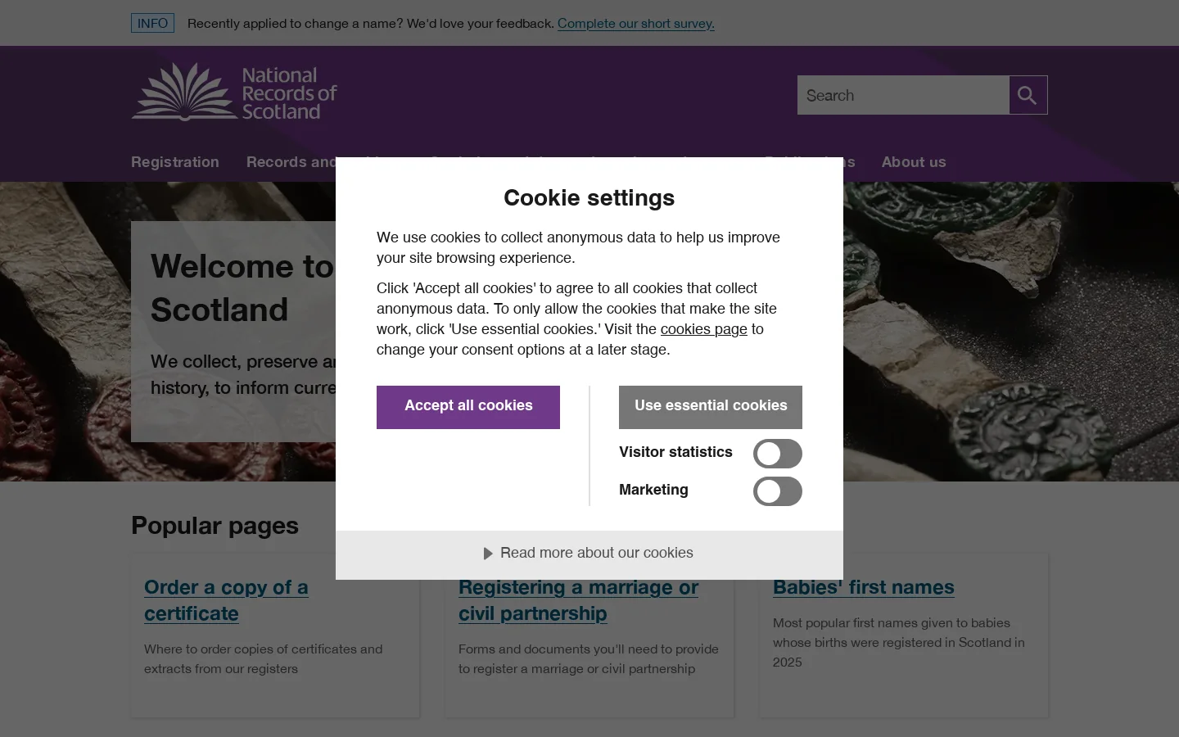
Task: Click the Cookie settings heading
Action: point(589,198)
